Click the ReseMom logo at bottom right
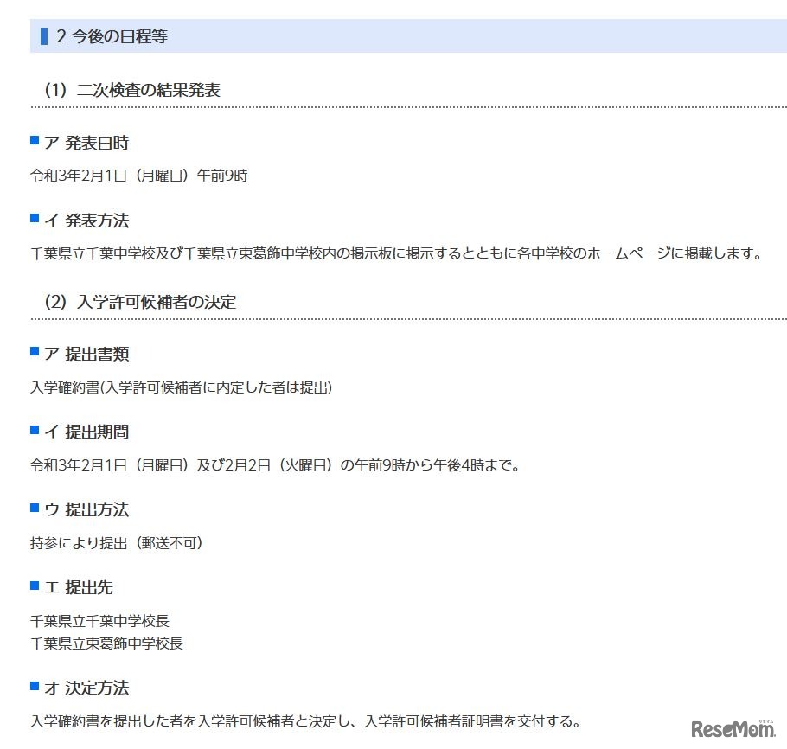Viewport: 787px width, 749px height. (734, 727)
